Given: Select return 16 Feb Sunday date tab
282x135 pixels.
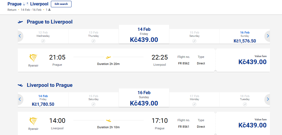Looking at the screenshot, I should tap(144, 98).
